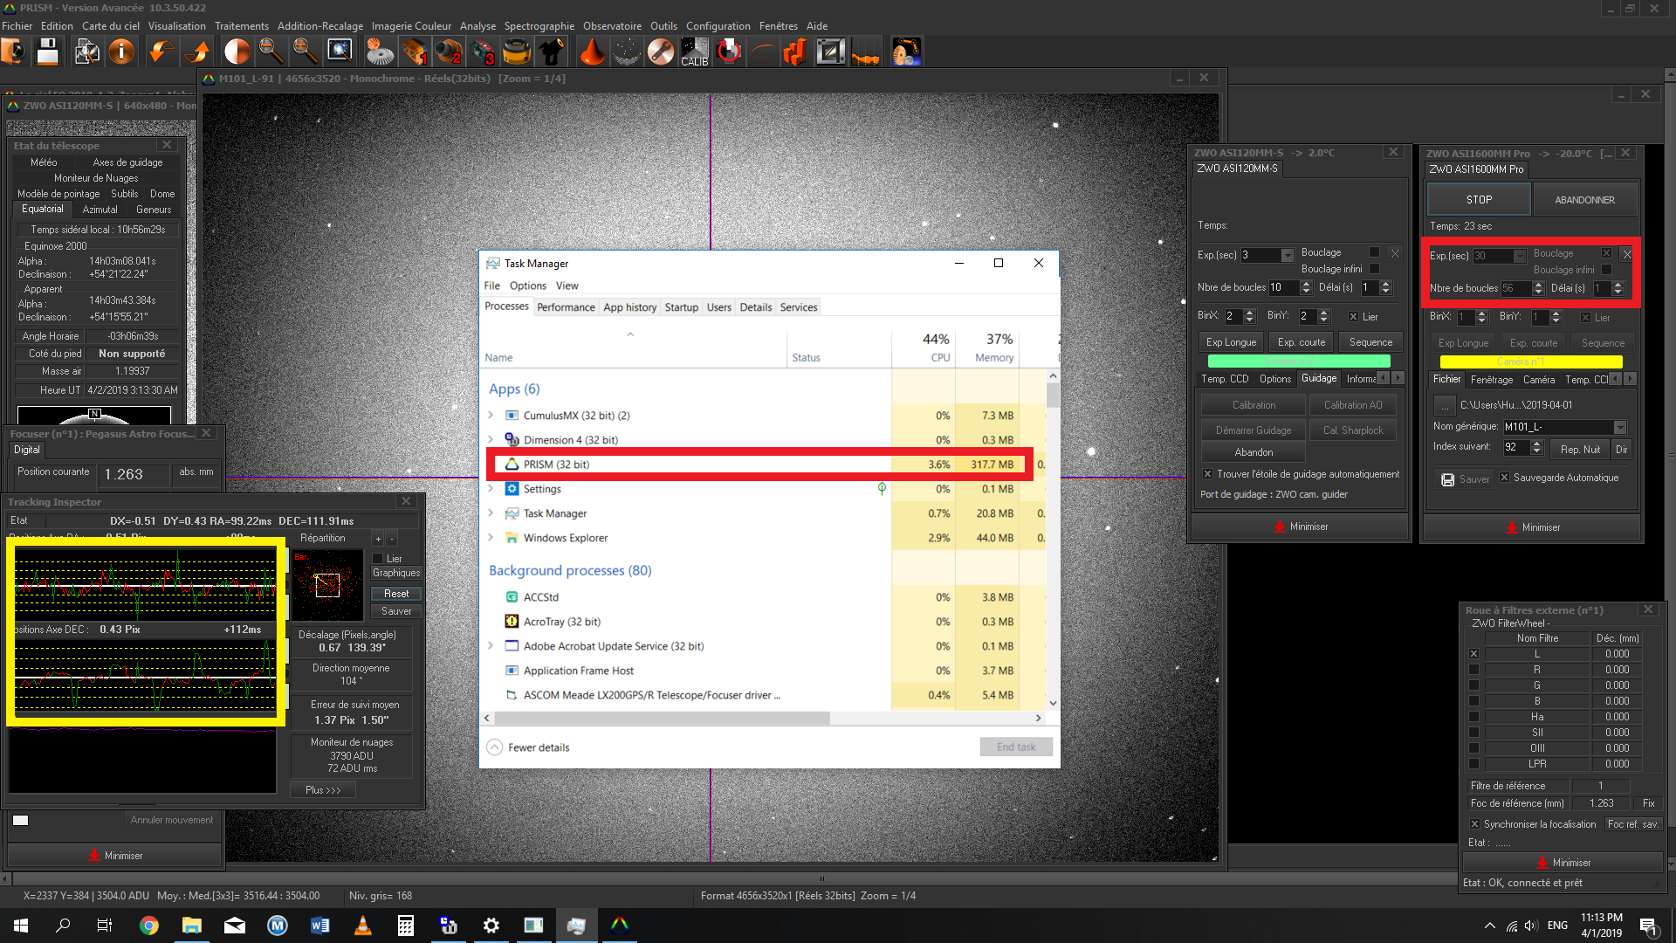Screen dimensions: 1676x943
Task: Click the half-shaded contrast circle icon
Action: (x=237, y=52)
